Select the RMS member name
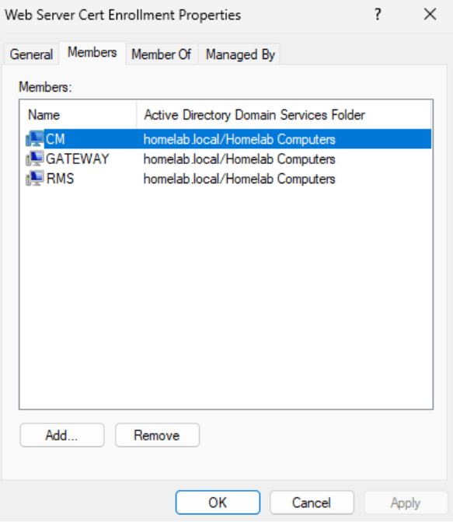 coord(60,179)
